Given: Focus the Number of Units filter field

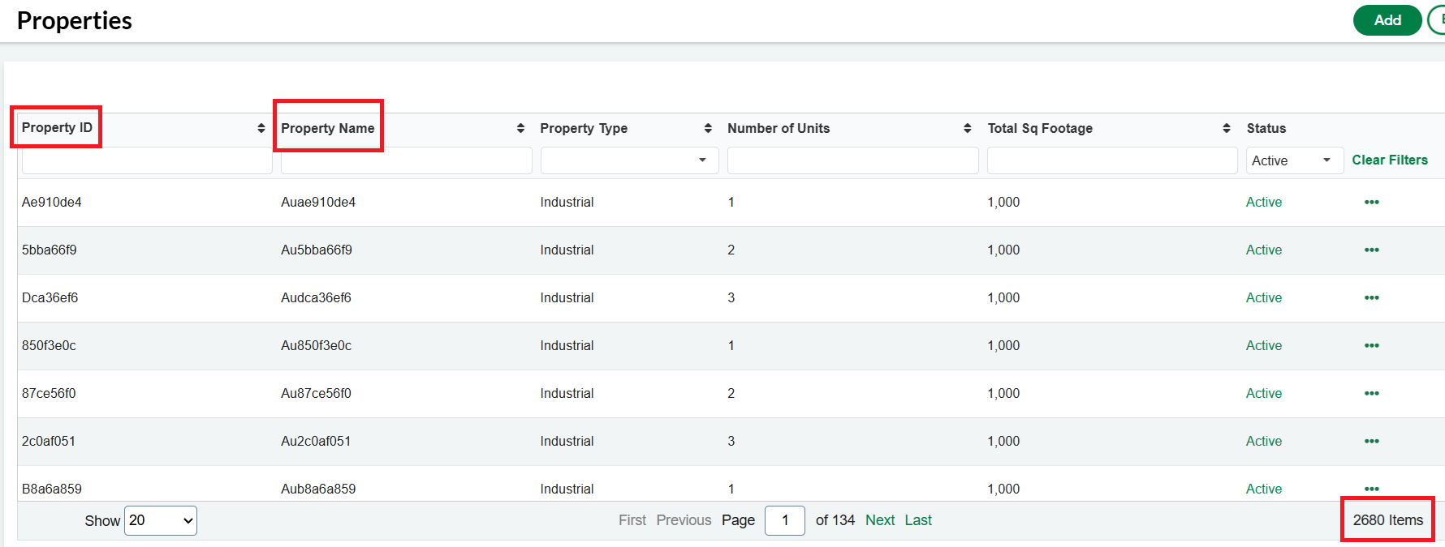Looking at the screenshot, I should coord(852,160).
